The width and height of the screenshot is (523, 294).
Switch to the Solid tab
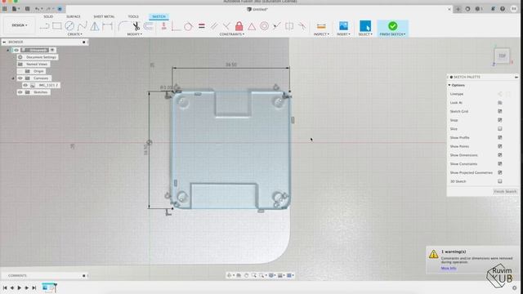(48, 16)
